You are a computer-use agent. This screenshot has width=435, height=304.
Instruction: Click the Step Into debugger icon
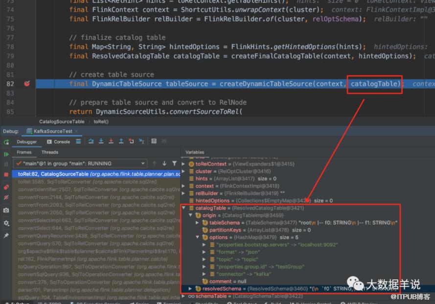click(101, 141)
